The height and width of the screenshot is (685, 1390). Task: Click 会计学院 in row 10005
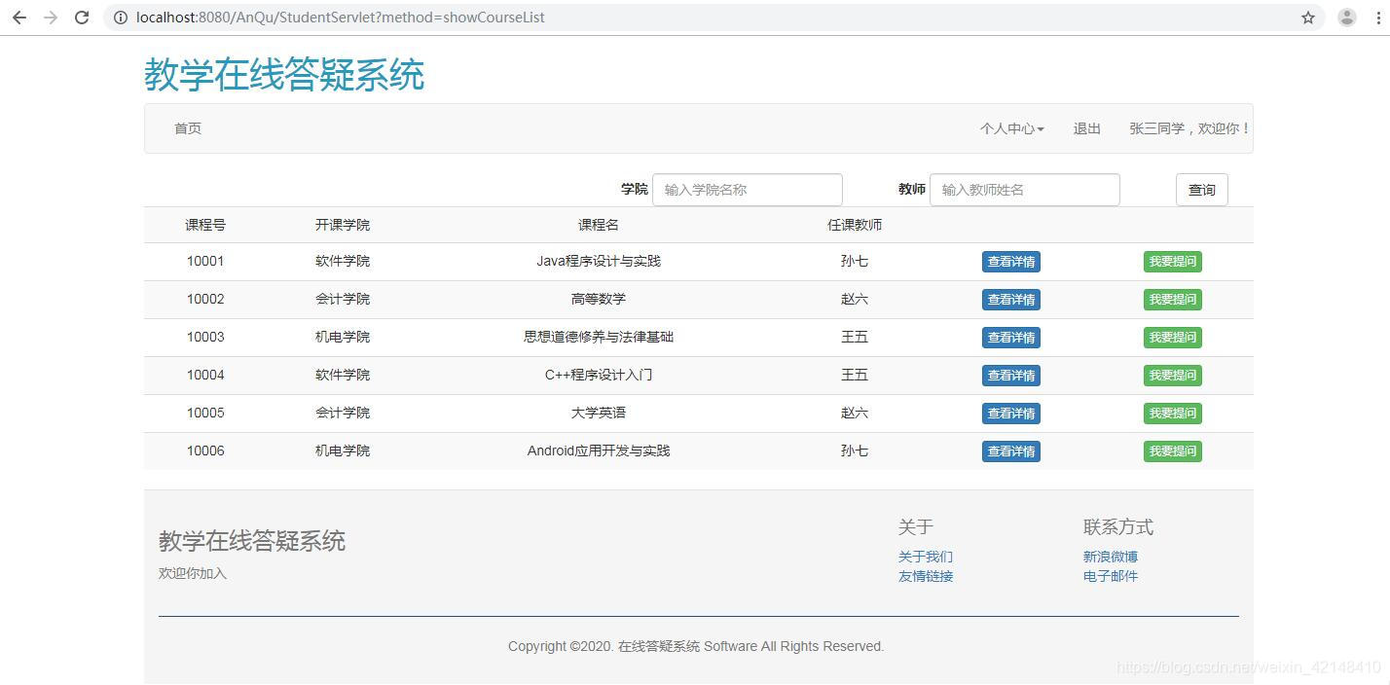point(343,414)
